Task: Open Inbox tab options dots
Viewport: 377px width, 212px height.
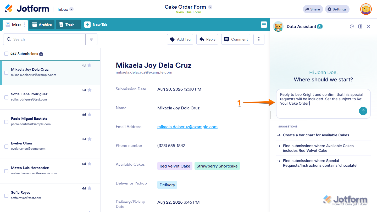Action: pyautogui.click(x=25, y=25)
